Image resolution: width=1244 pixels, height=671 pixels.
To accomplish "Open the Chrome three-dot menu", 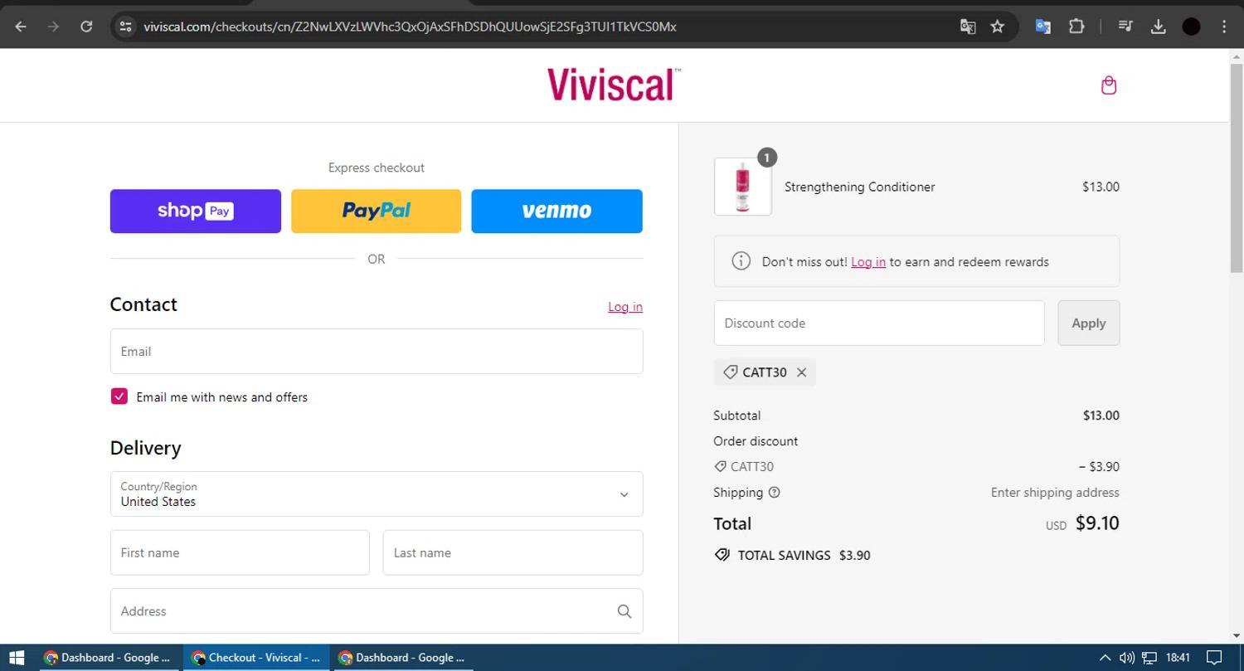I will pyautogui.click(x=1224, y=27).
